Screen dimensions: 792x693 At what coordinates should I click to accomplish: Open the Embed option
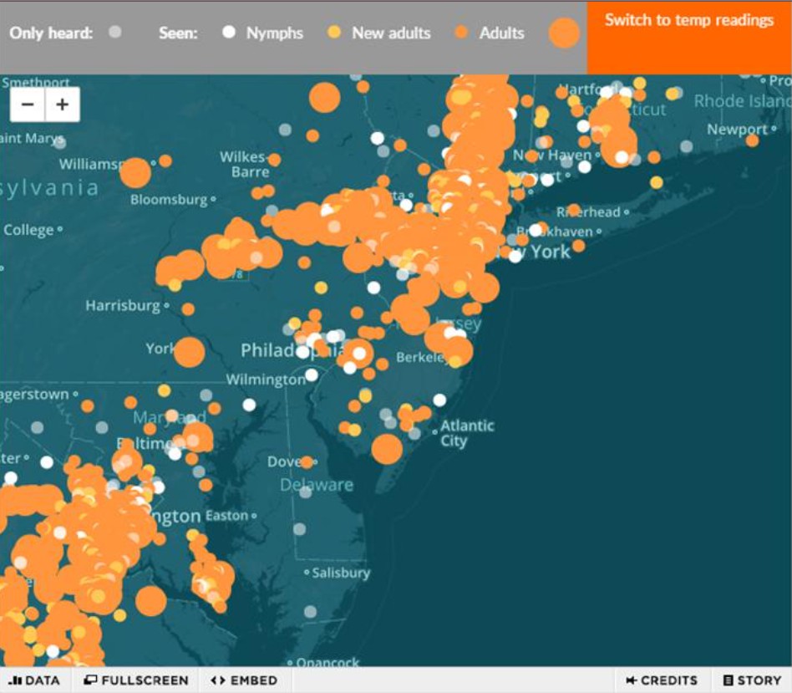[x=244, y=680]
